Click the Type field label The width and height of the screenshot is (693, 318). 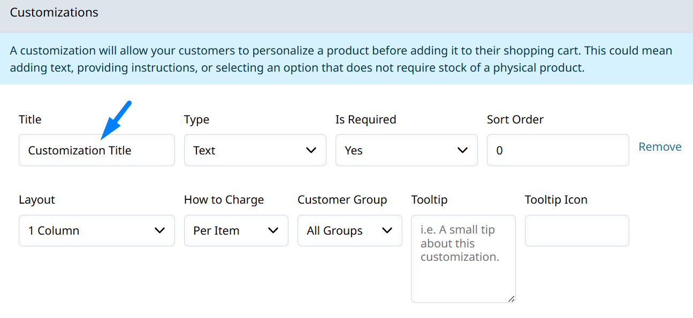click(x=196, y=120)
